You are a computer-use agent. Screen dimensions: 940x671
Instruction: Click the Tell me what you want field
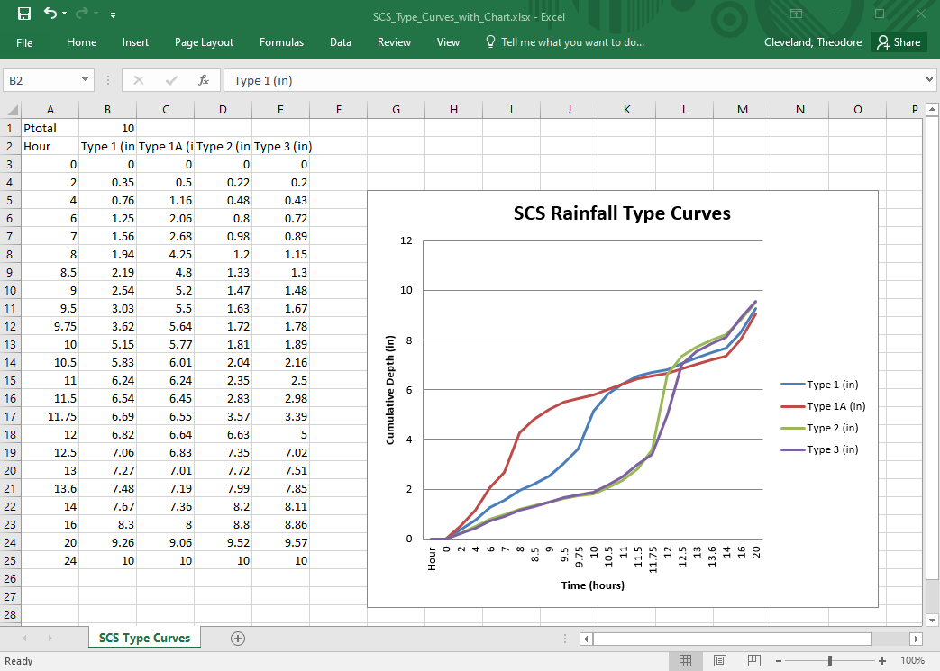(x=572, y=42)
